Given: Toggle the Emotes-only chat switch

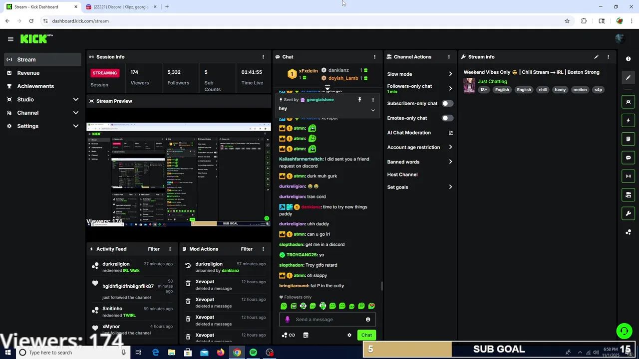Looking at the screenshot, I should click(447, 118).
